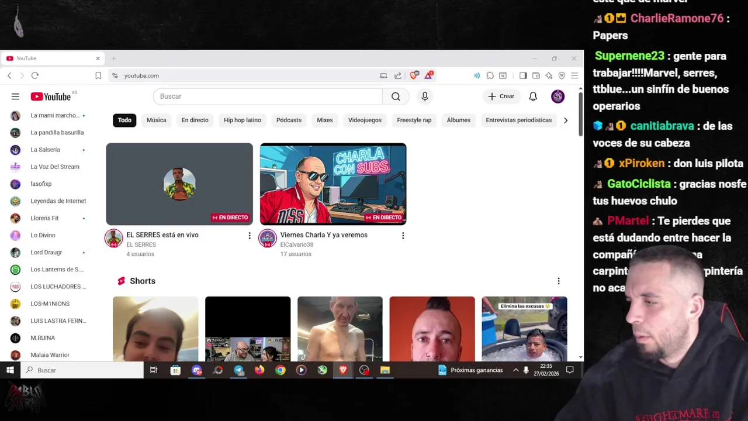Open the account avatar menu
Image resolution: width=748 pixels, height=421 pixels.
[558, 96]
